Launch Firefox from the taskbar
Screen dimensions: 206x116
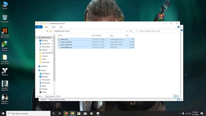tap(66, 113)
